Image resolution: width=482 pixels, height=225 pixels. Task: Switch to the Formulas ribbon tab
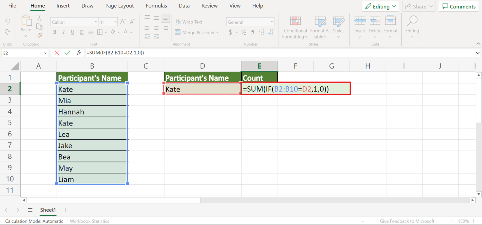(x=156, y=6)
